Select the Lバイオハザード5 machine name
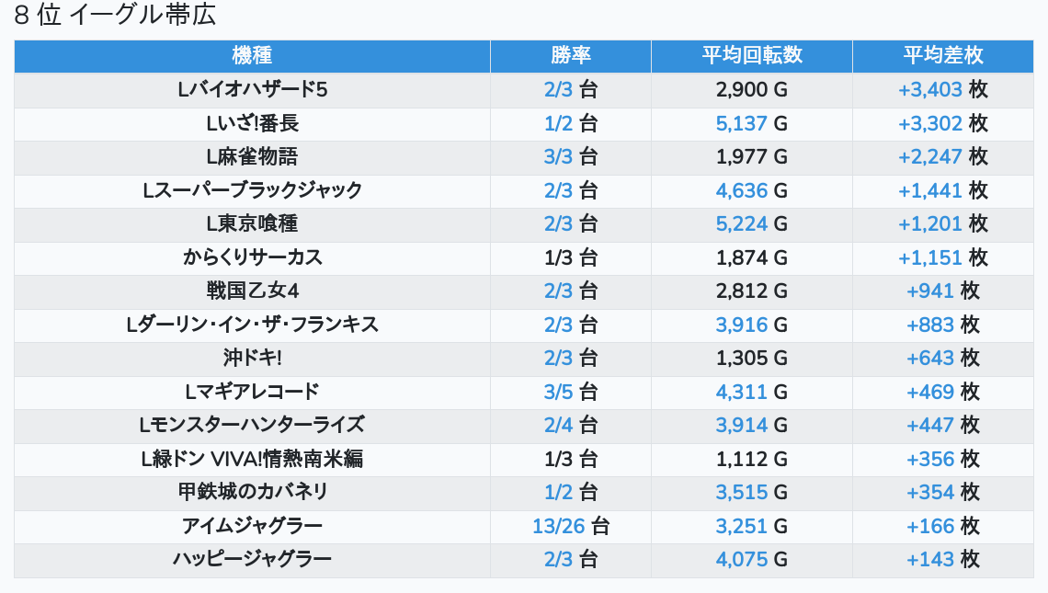 [x=253, y=89]
